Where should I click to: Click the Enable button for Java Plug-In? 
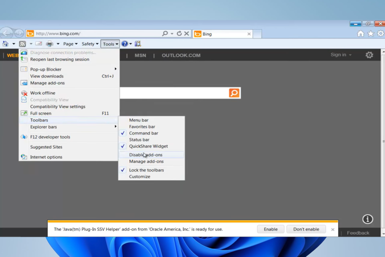point(270,229)
